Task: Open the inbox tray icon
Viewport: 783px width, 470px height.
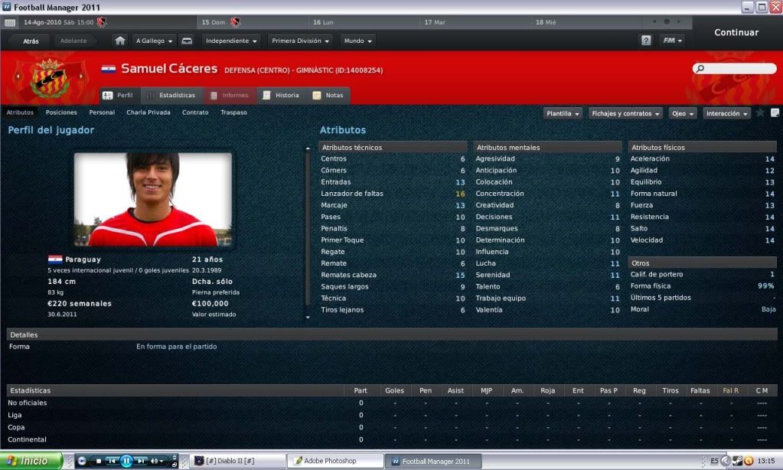Action: [x=187, y=41]
